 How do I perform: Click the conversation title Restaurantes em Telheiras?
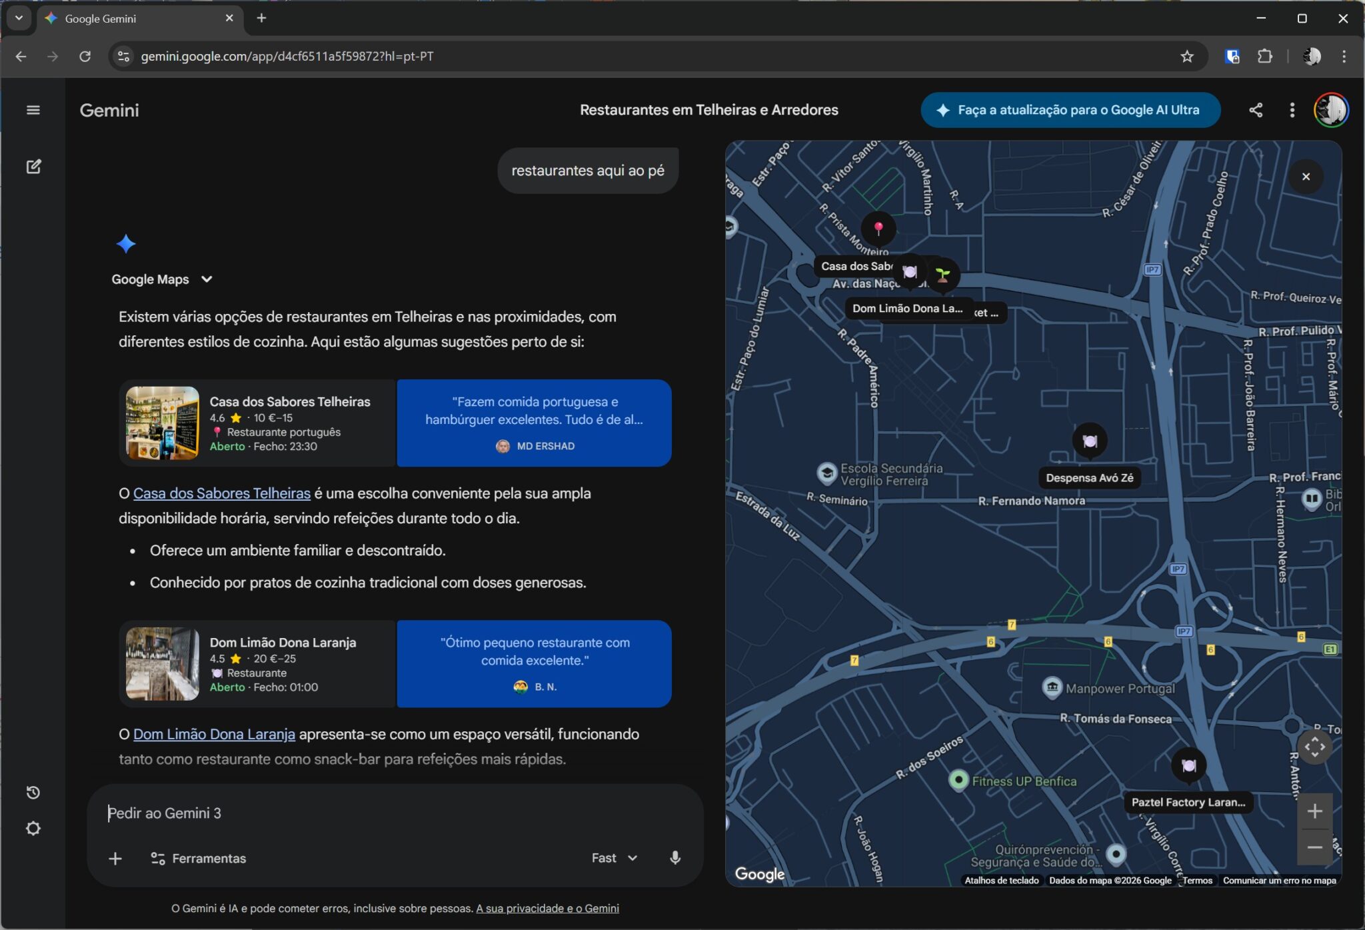pos(708,110)
